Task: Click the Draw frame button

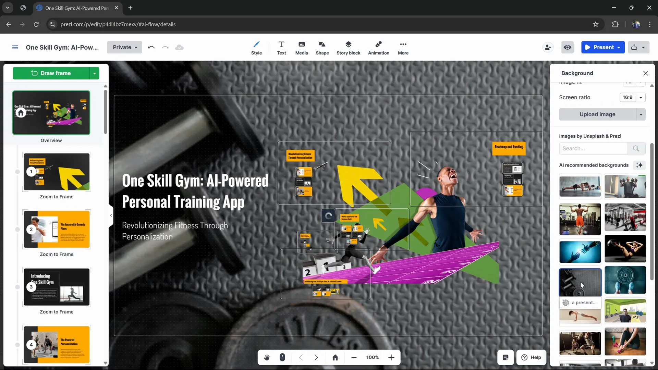Action: point(51,73)
